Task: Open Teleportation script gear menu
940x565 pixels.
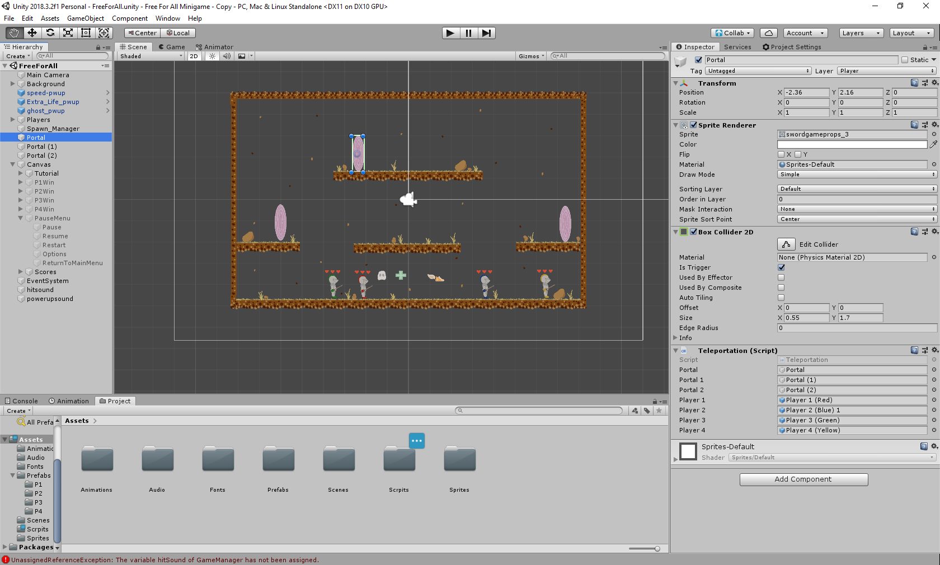Action: [934, 350]
